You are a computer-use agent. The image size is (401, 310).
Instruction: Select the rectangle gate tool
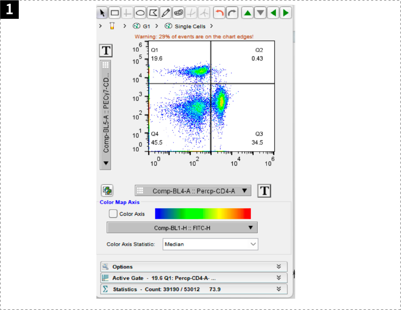point(115,13)
